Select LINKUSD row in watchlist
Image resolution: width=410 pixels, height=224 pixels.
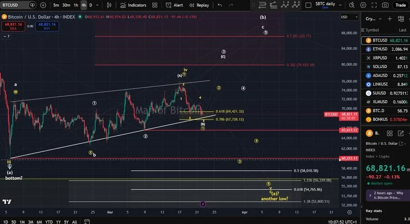(386, 84)
